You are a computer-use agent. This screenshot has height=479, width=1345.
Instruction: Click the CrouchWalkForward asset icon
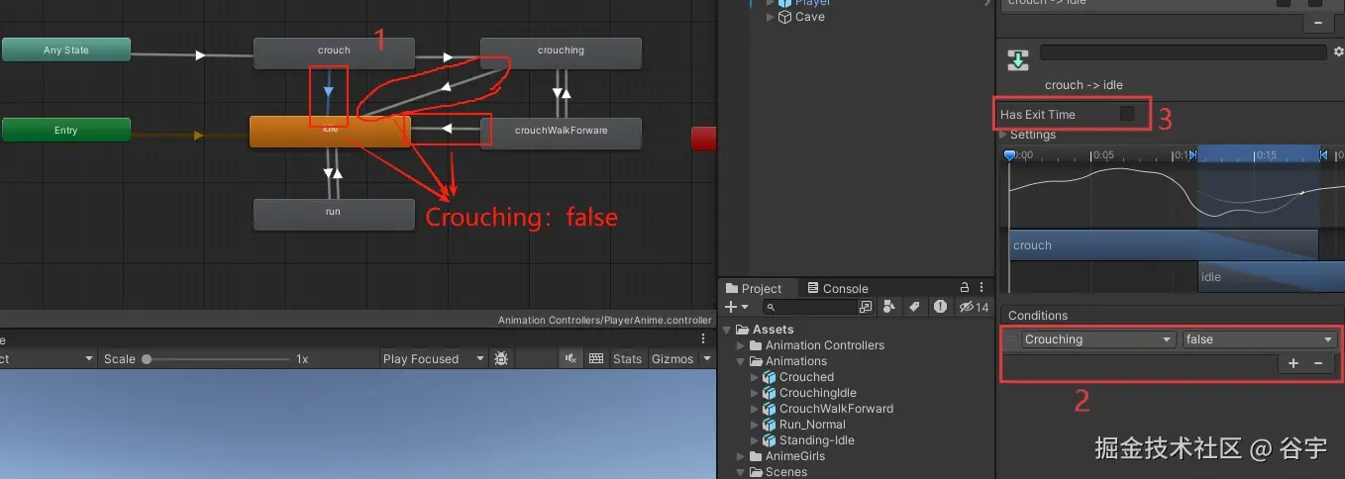[770, 409]
